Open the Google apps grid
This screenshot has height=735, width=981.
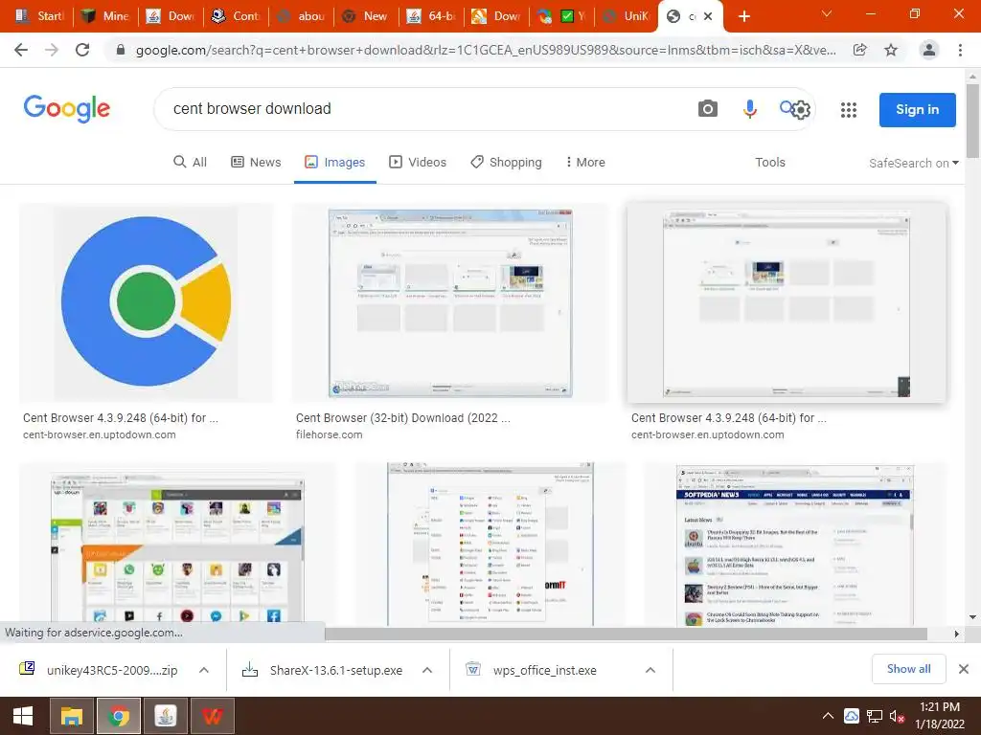[x=849, y=110]
